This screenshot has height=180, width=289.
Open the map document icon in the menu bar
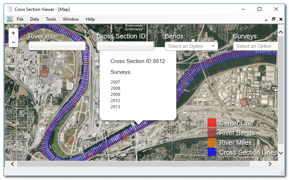click(10, 19)
